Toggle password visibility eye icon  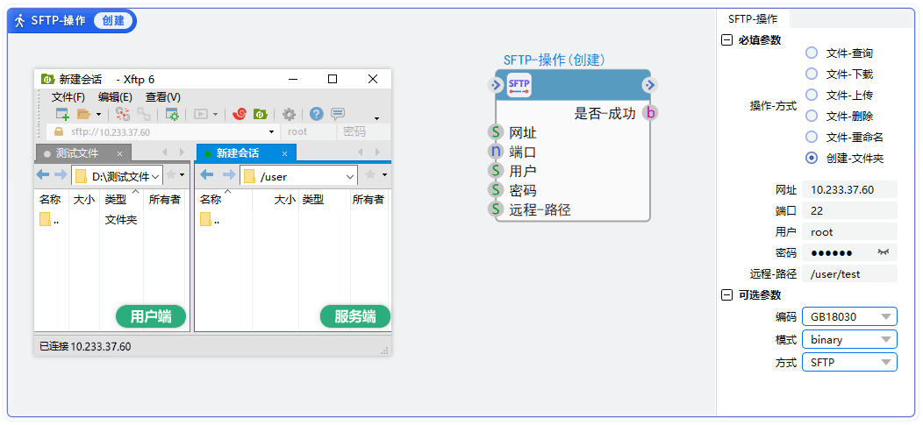tap(884, 252)
